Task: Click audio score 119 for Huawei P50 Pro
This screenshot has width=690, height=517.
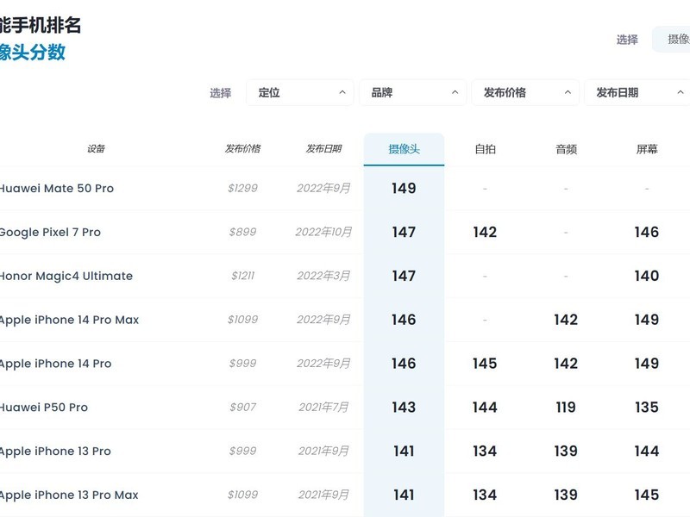Action: point(566,408)
